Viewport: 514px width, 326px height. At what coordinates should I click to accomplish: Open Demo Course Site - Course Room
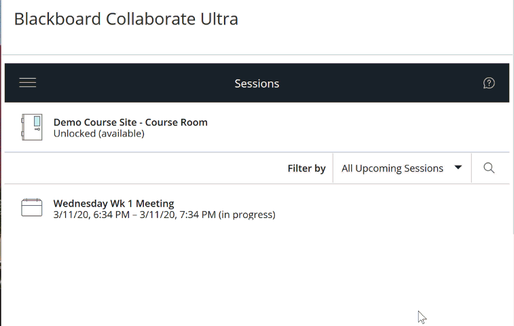(130, 122)
